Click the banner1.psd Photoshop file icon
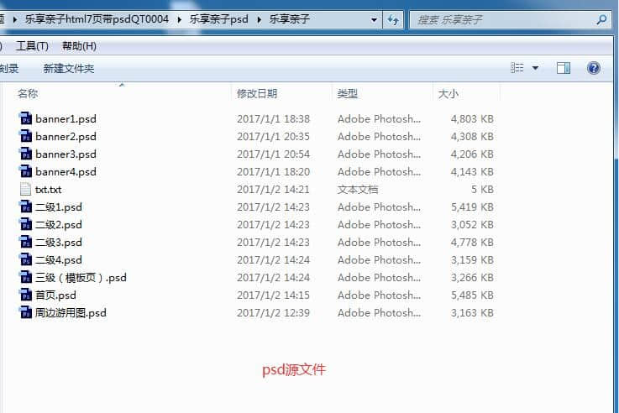Screen dimensions: 619x413 (x=25, y=118)
